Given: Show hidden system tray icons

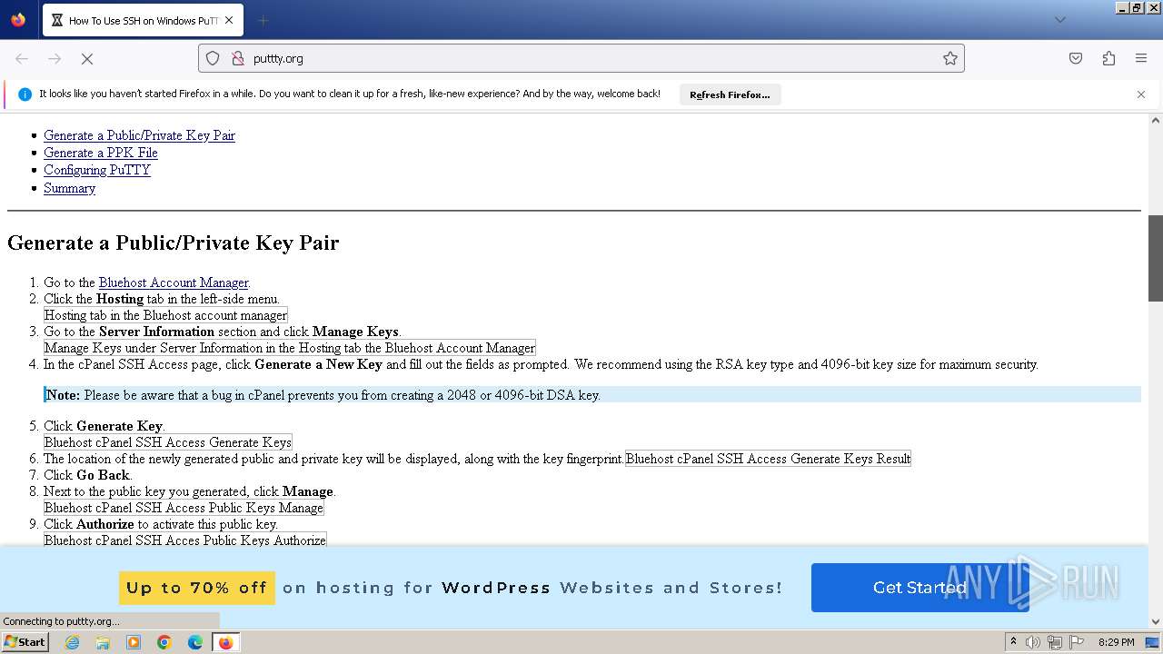Looking at the screenshot, I should pos(1013,642).
